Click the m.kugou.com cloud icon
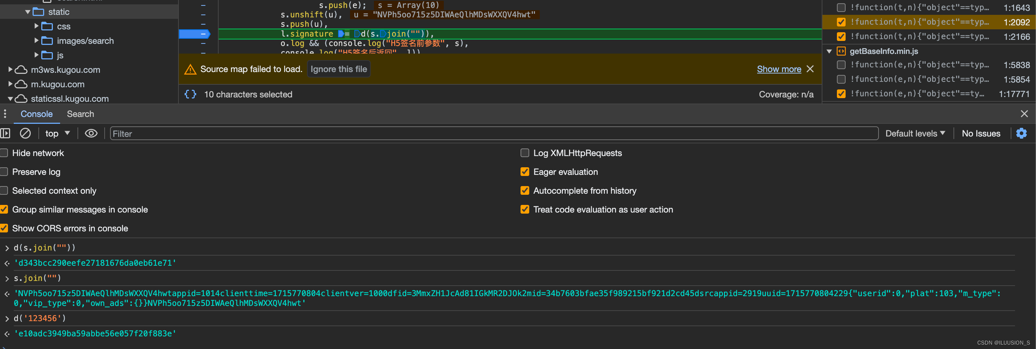This screenshot has width=1036, height=349. (21, 84)
